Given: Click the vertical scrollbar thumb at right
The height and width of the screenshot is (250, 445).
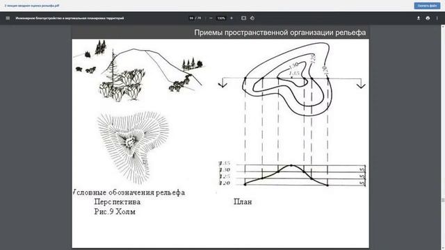Looking at the screenshot, I should click(x=443, y=200).
